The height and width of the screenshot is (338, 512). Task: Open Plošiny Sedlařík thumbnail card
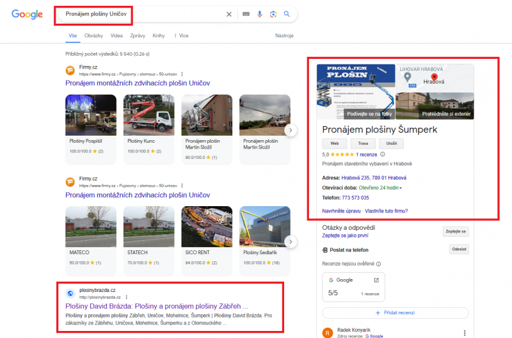265,241
